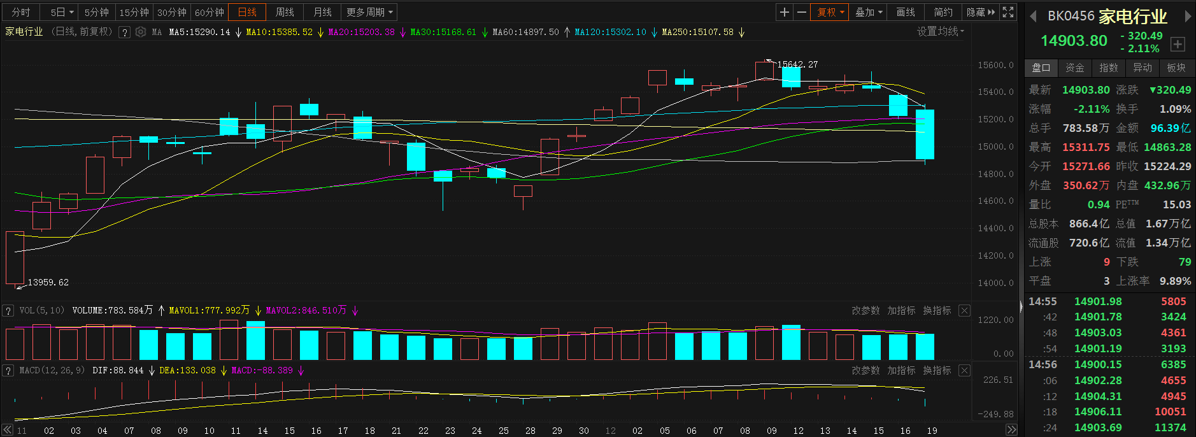Select the 资金 tab in side panel

[x=1075, y=68]
